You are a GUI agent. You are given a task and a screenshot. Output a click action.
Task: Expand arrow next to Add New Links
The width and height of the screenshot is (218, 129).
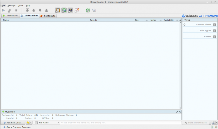click(24, 123)
